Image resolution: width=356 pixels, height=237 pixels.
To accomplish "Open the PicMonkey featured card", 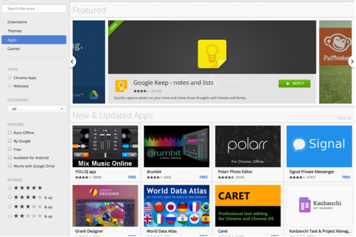I will 335,62.
